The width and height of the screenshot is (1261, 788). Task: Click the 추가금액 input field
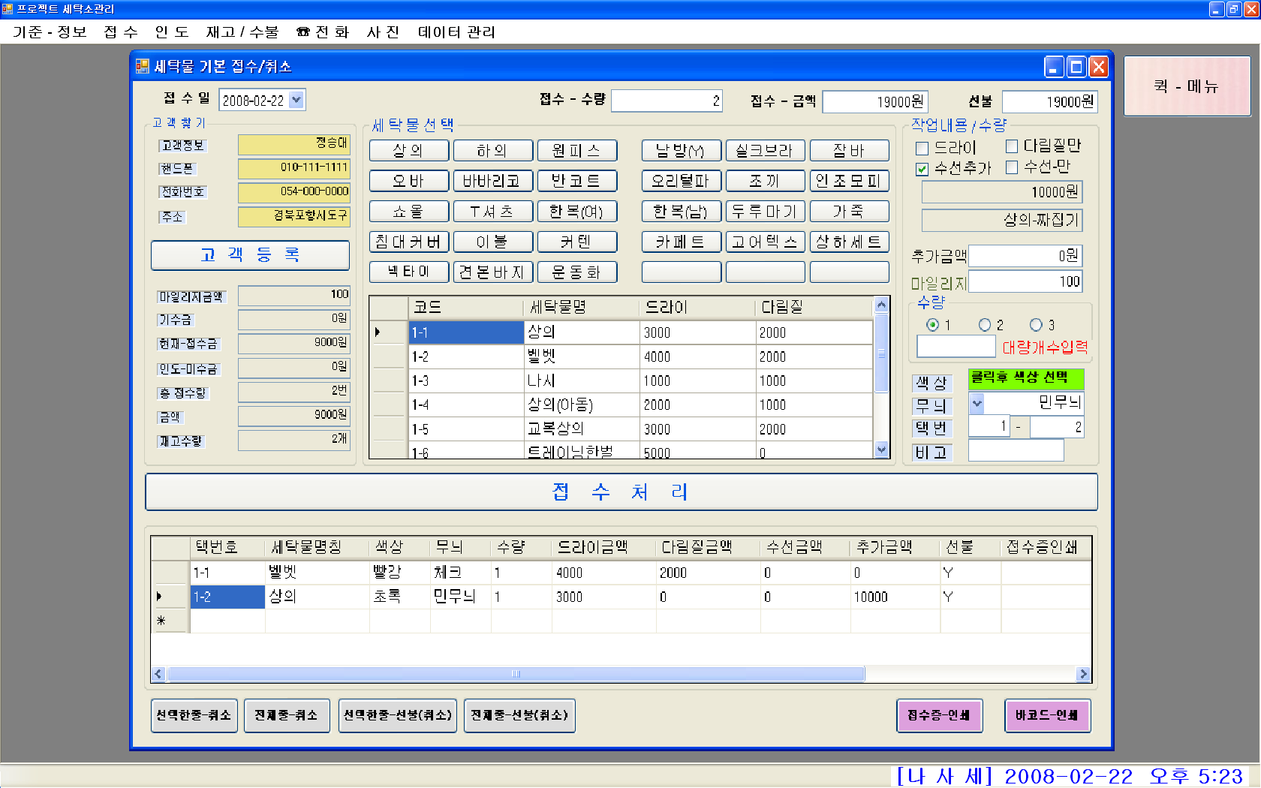(1025, 256)
